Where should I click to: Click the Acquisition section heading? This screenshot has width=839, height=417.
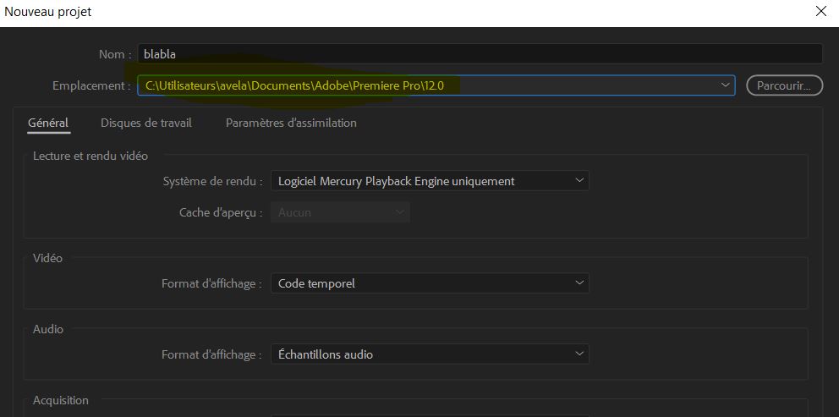61,400
